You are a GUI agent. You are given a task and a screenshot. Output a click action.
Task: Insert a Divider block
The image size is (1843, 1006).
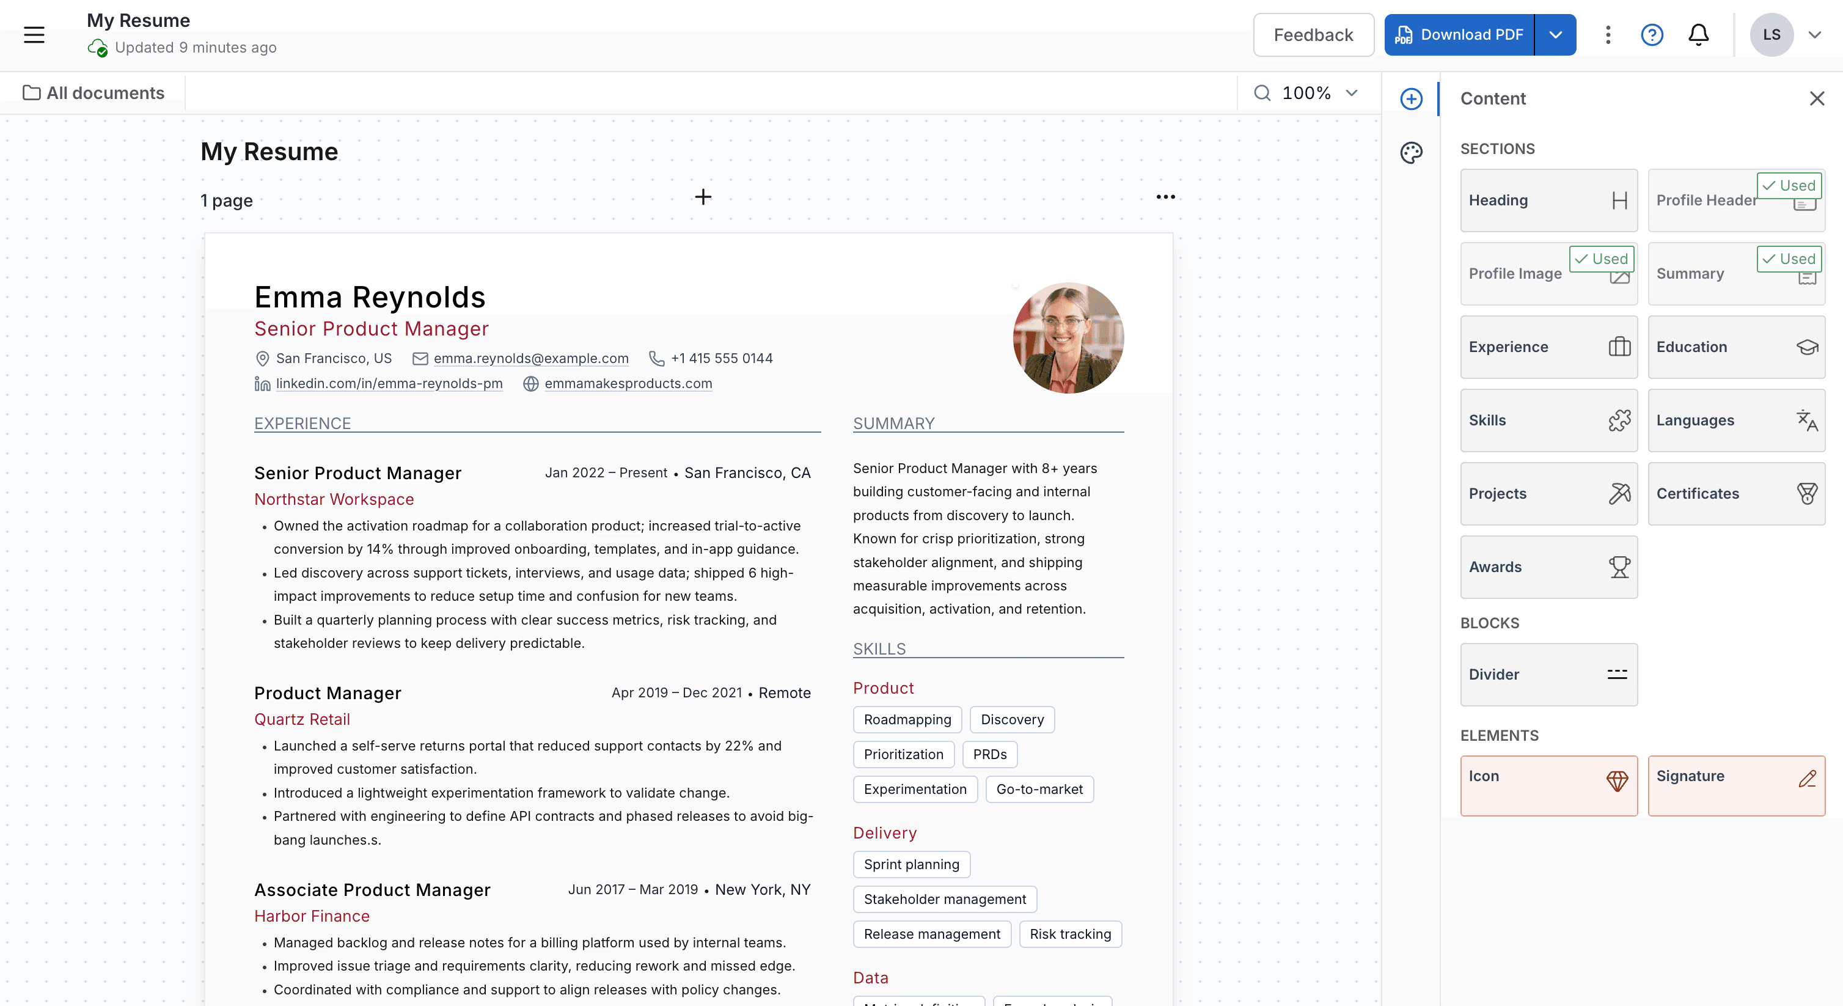click(1548, 675)
